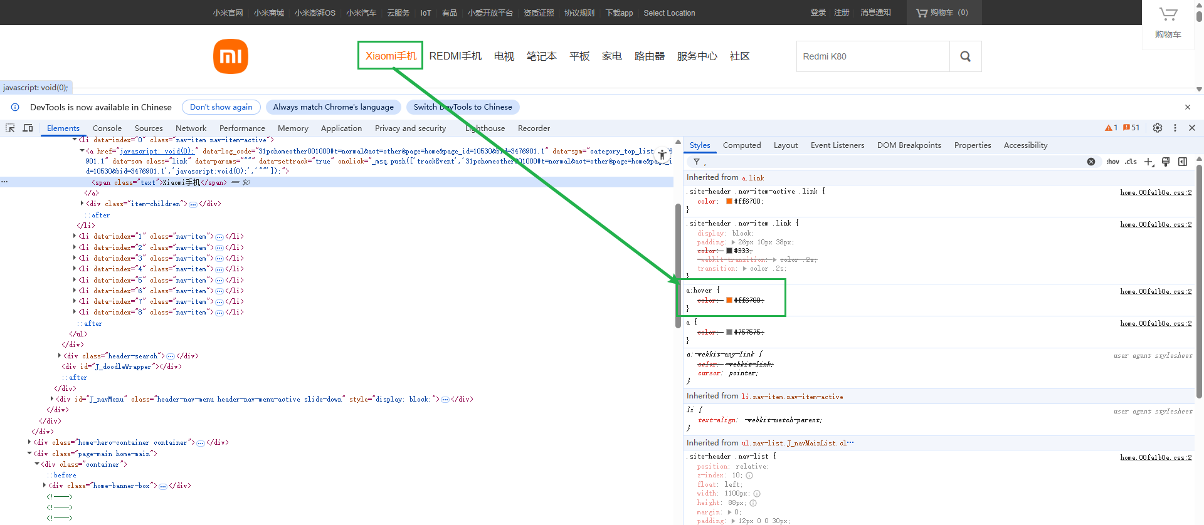Expand the ellipsis badge of the J_navMenu div
This screenshot has height=525, width=1204.
click(x=445, y=399)
